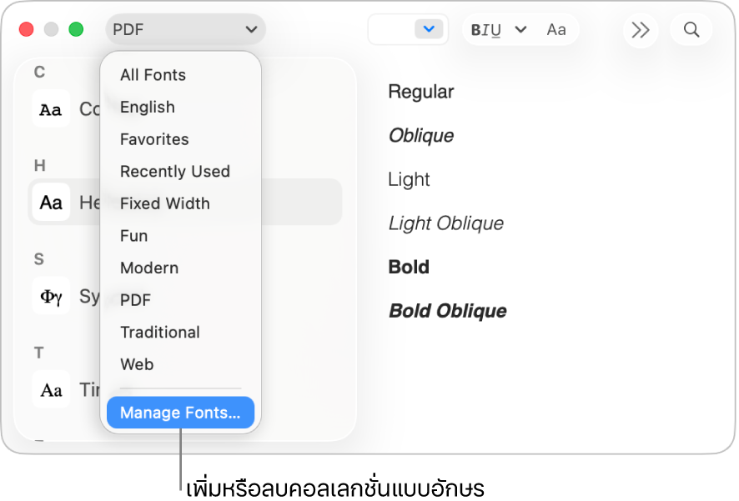Image resolution: width=739 pixels, height=501 pixels.
Task: Select the Times font preview icon
Action: (51, 389)
